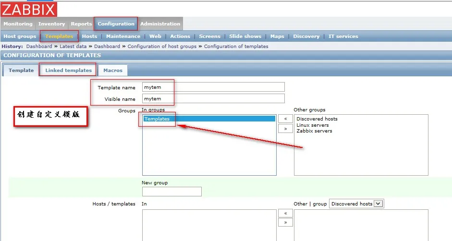Click the Latest data history link
Viewport: 452px width, 241px height.
pos(73,47)
